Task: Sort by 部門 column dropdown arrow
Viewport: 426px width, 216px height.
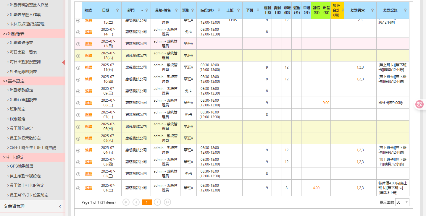Action: tap(142, 10)
